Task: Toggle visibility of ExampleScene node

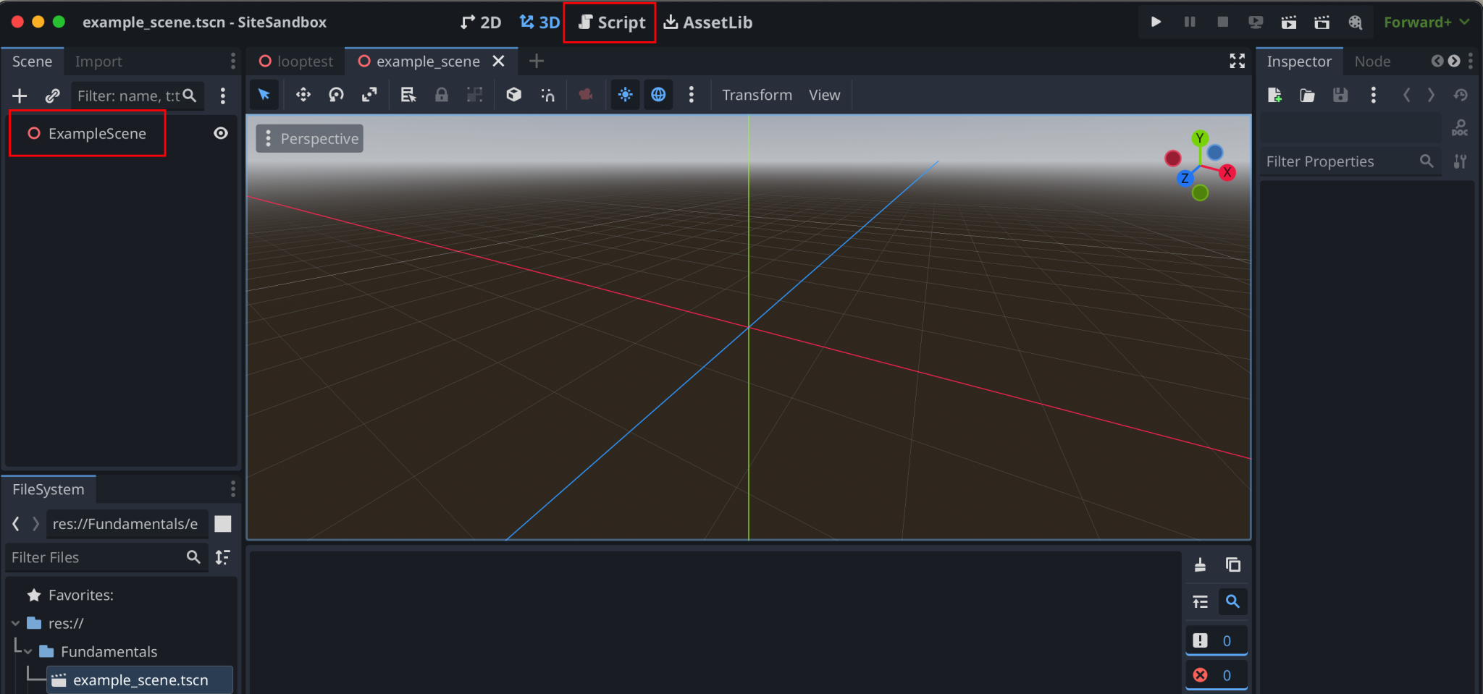Action: coord(221,132)
